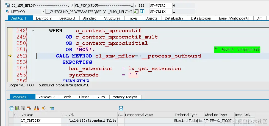This screenshot has width=269, height=126.
Task: Click the LT_TRFCQIN variable cell
Action: [41, 120]
